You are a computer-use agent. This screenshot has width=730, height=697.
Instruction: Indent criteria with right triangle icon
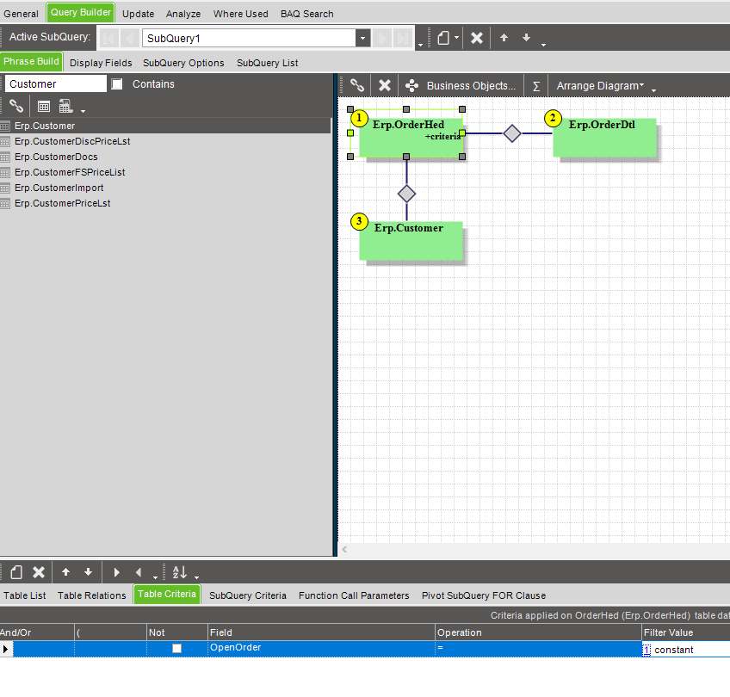coord(116,572)
